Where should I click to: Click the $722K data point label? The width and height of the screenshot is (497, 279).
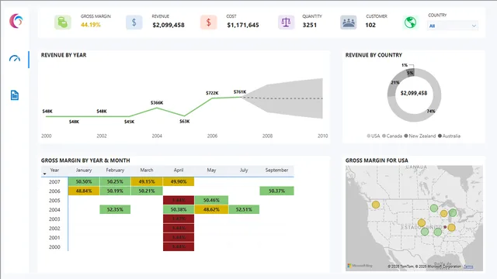(x=212, y=93)
